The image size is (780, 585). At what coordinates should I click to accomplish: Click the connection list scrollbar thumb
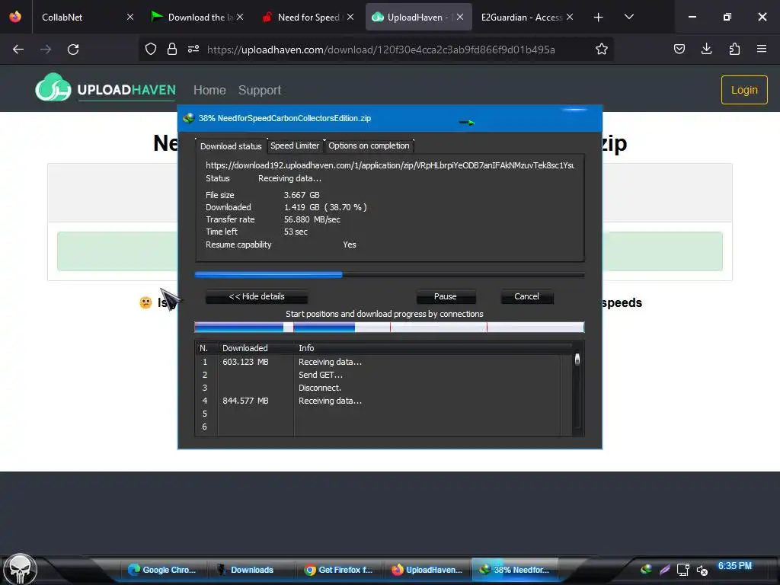point(577,360)
